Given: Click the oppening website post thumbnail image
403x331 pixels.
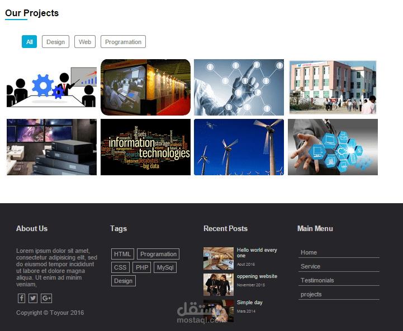Looking at the screenshot, I should tap(219, 285).
